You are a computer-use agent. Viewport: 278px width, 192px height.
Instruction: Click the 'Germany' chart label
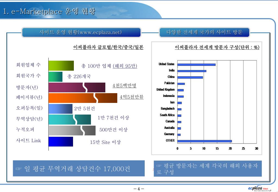click(169, 134)
